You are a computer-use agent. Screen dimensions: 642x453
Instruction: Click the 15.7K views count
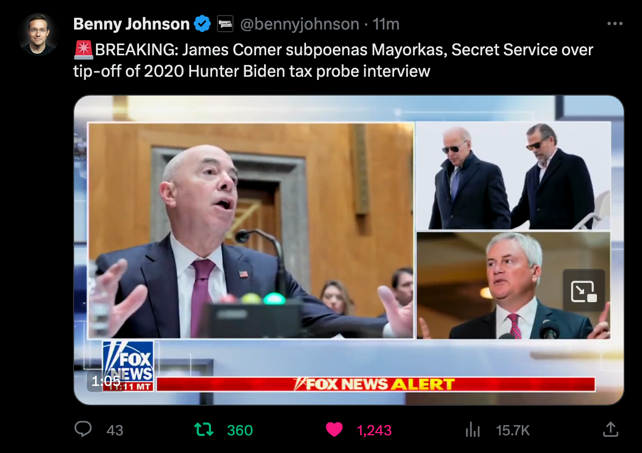(513, 430)
